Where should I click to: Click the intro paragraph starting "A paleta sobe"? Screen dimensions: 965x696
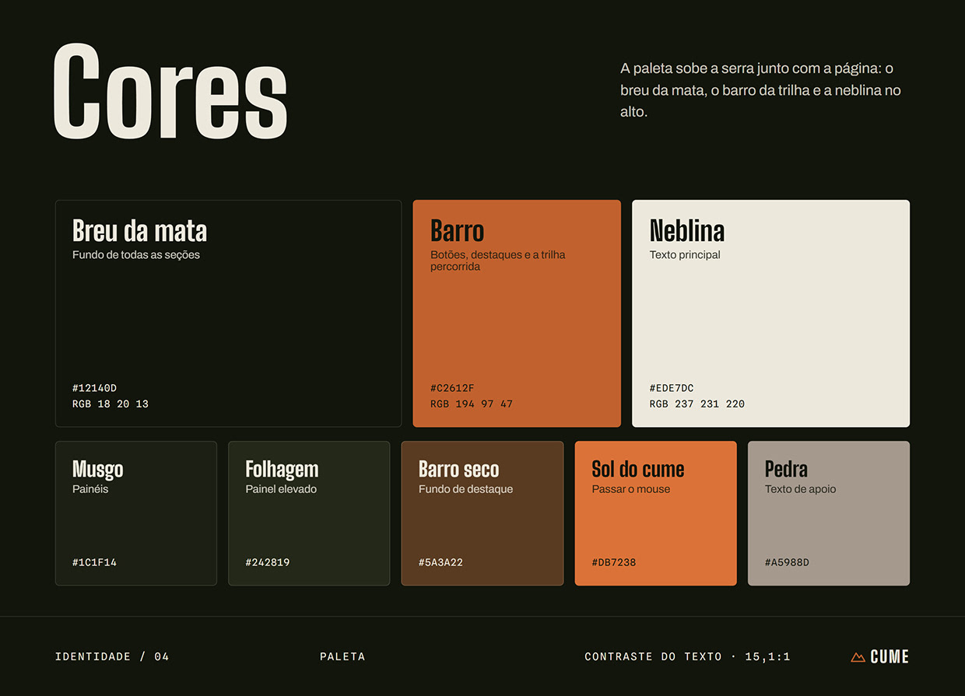[763, 90]
